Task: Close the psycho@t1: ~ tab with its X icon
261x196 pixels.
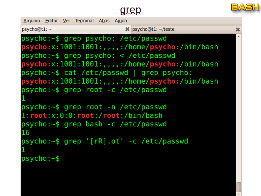Action: click(127, 29)
